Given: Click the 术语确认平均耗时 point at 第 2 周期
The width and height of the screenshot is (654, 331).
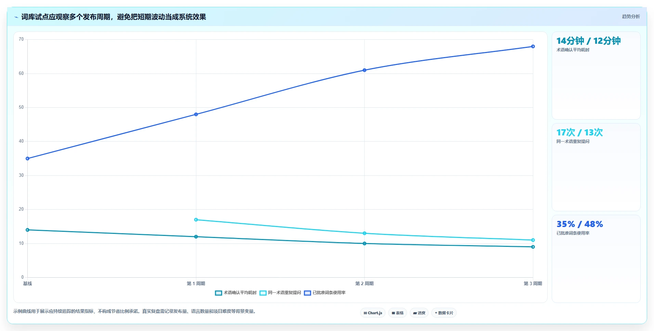Looking at the screenshot, I should pos(365,243).
